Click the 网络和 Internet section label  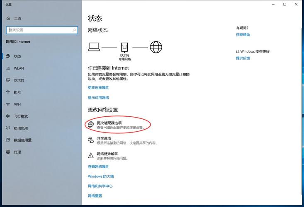coord(18,42)
